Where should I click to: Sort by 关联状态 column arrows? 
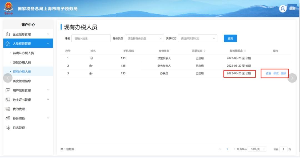204,51
